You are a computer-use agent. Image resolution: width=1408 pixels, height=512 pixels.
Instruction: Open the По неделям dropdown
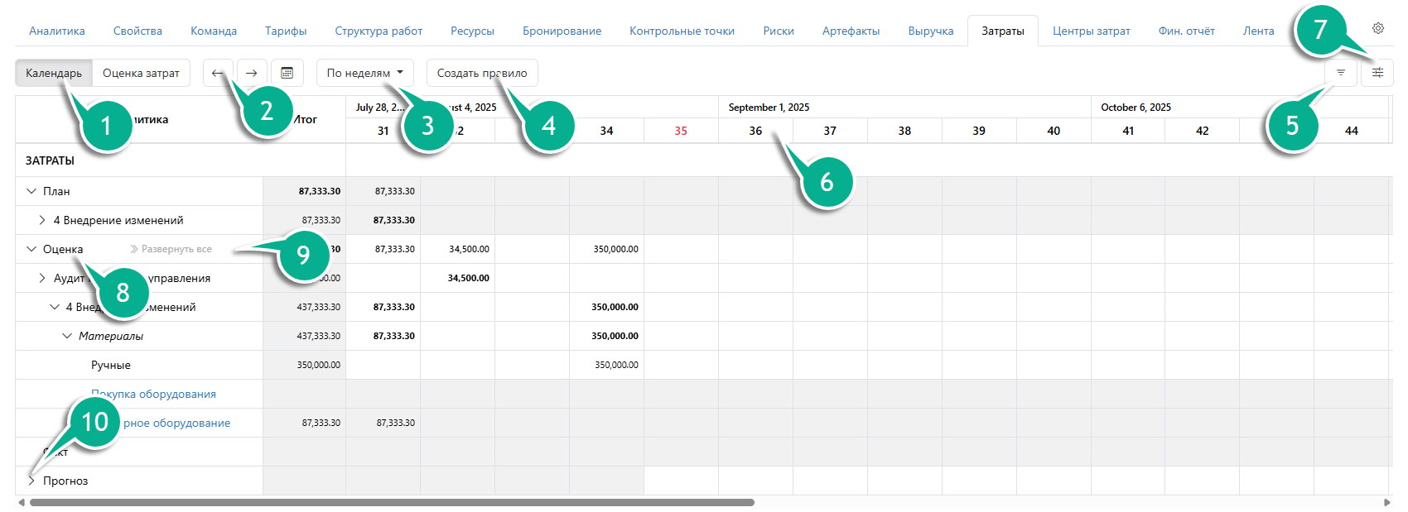[364, 73]
